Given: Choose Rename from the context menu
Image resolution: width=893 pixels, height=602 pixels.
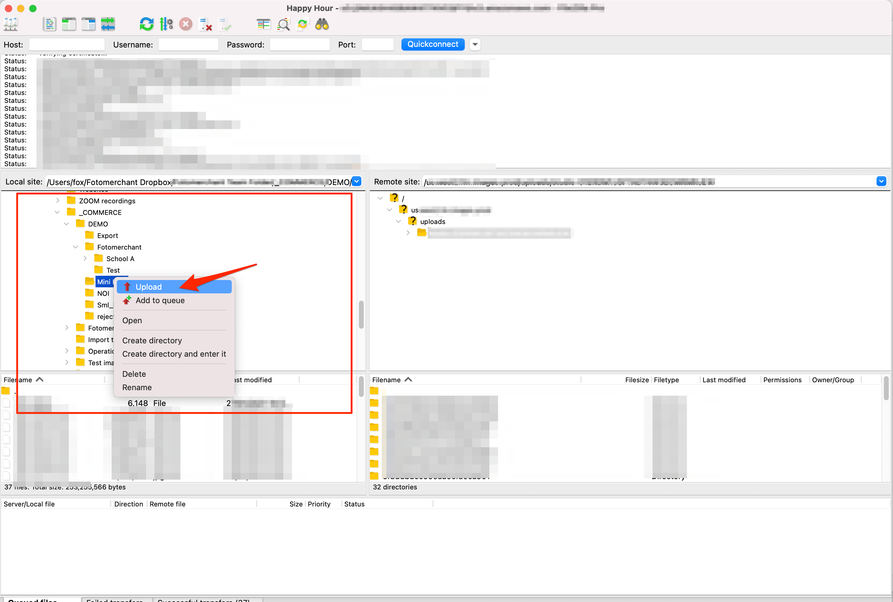Looking at the screenshot, I should 174,387.
